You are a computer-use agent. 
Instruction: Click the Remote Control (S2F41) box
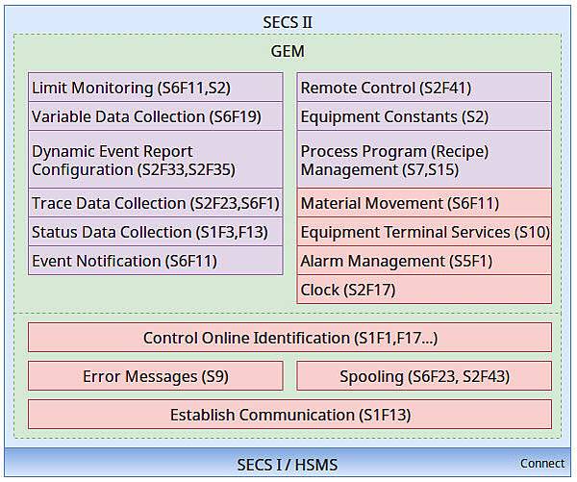point(424,88)
